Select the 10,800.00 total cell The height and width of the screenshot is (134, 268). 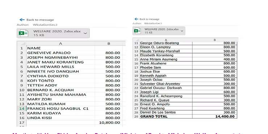tap(109, 122)
